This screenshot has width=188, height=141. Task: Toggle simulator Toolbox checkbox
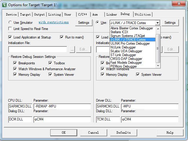(50, 63)
